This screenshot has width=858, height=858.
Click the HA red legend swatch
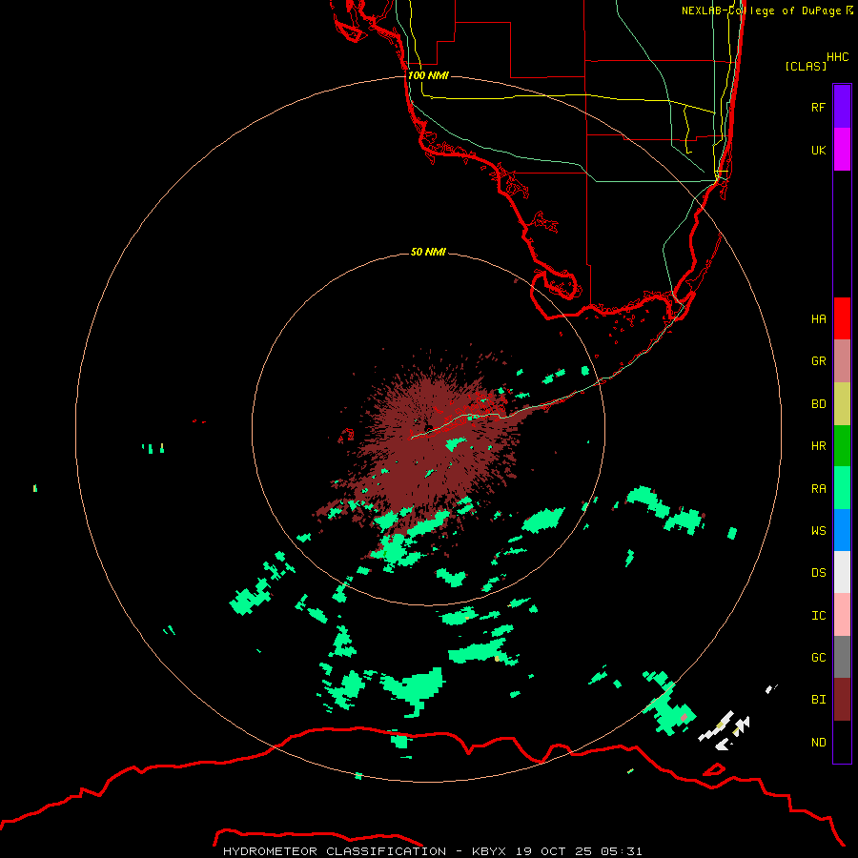[x=842, y=318]
